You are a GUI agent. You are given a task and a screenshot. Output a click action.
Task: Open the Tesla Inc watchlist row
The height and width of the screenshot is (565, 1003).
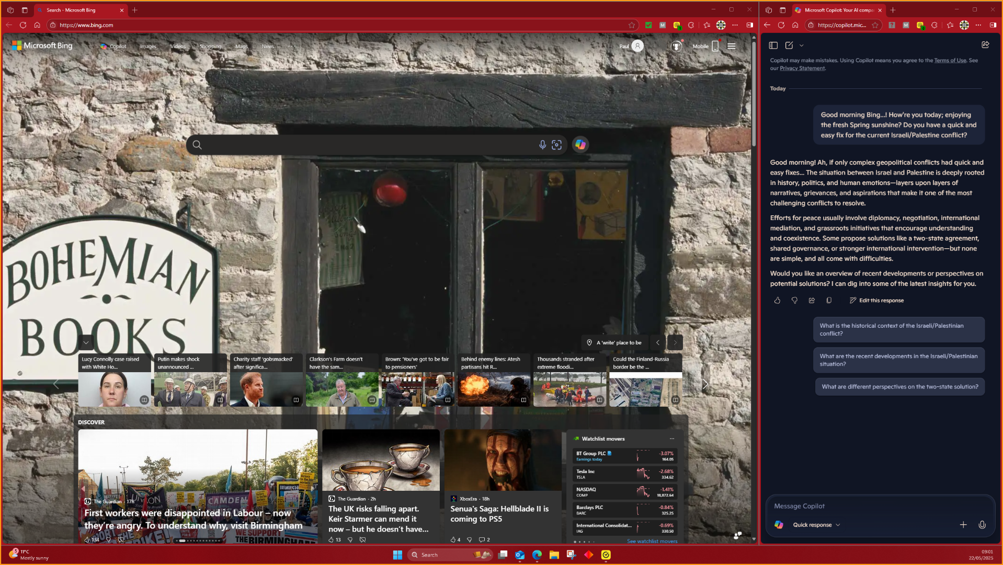click(x=625, y=474)
